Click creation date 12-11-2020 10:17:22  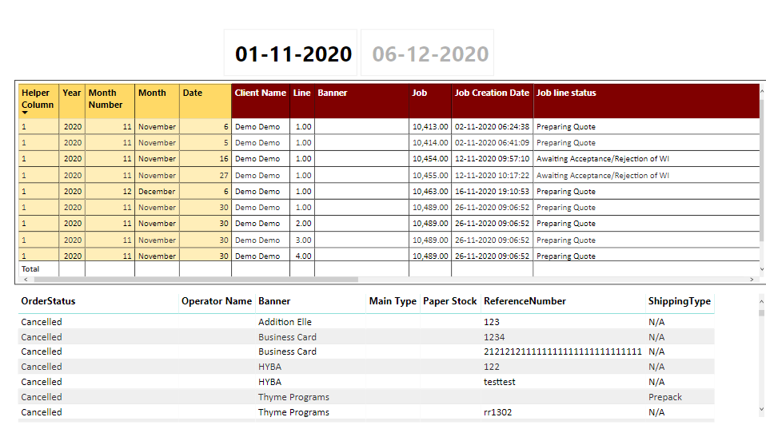492,175
